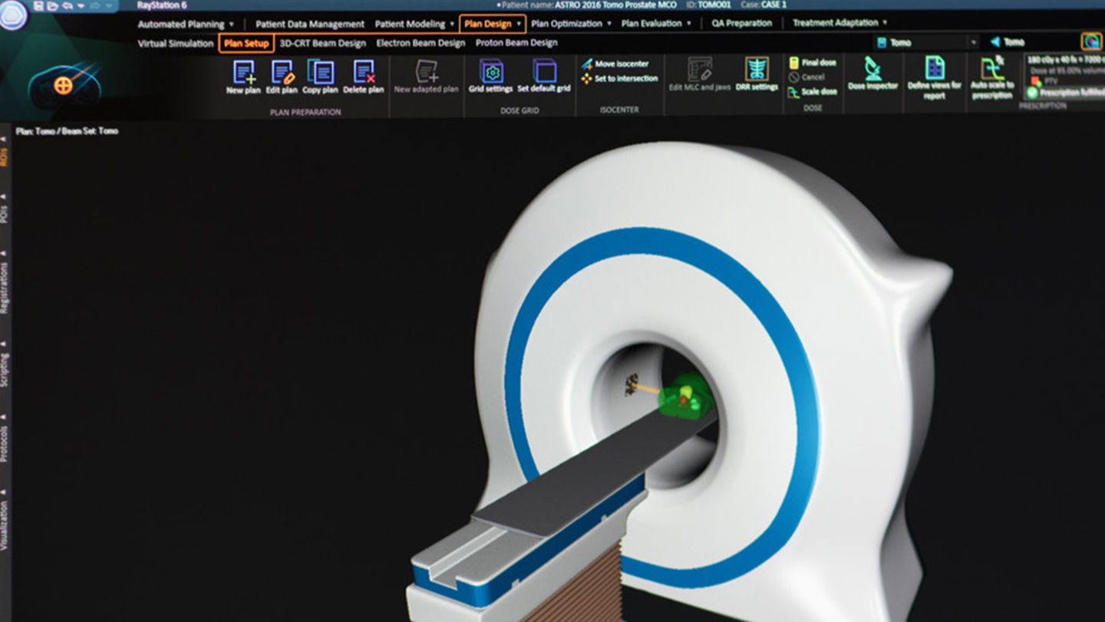
Task: Switch to 3D-CRT Beam Design tab
Action: tap(322, 43)
